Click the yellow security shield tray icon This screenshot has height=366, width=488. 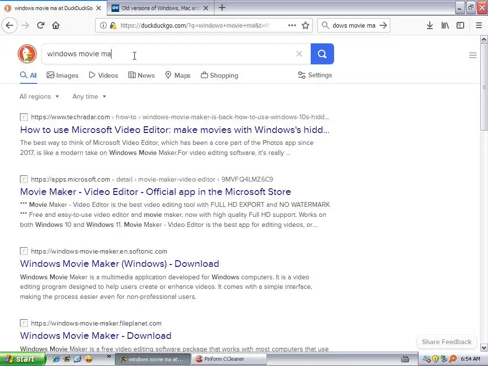(436, 359)
